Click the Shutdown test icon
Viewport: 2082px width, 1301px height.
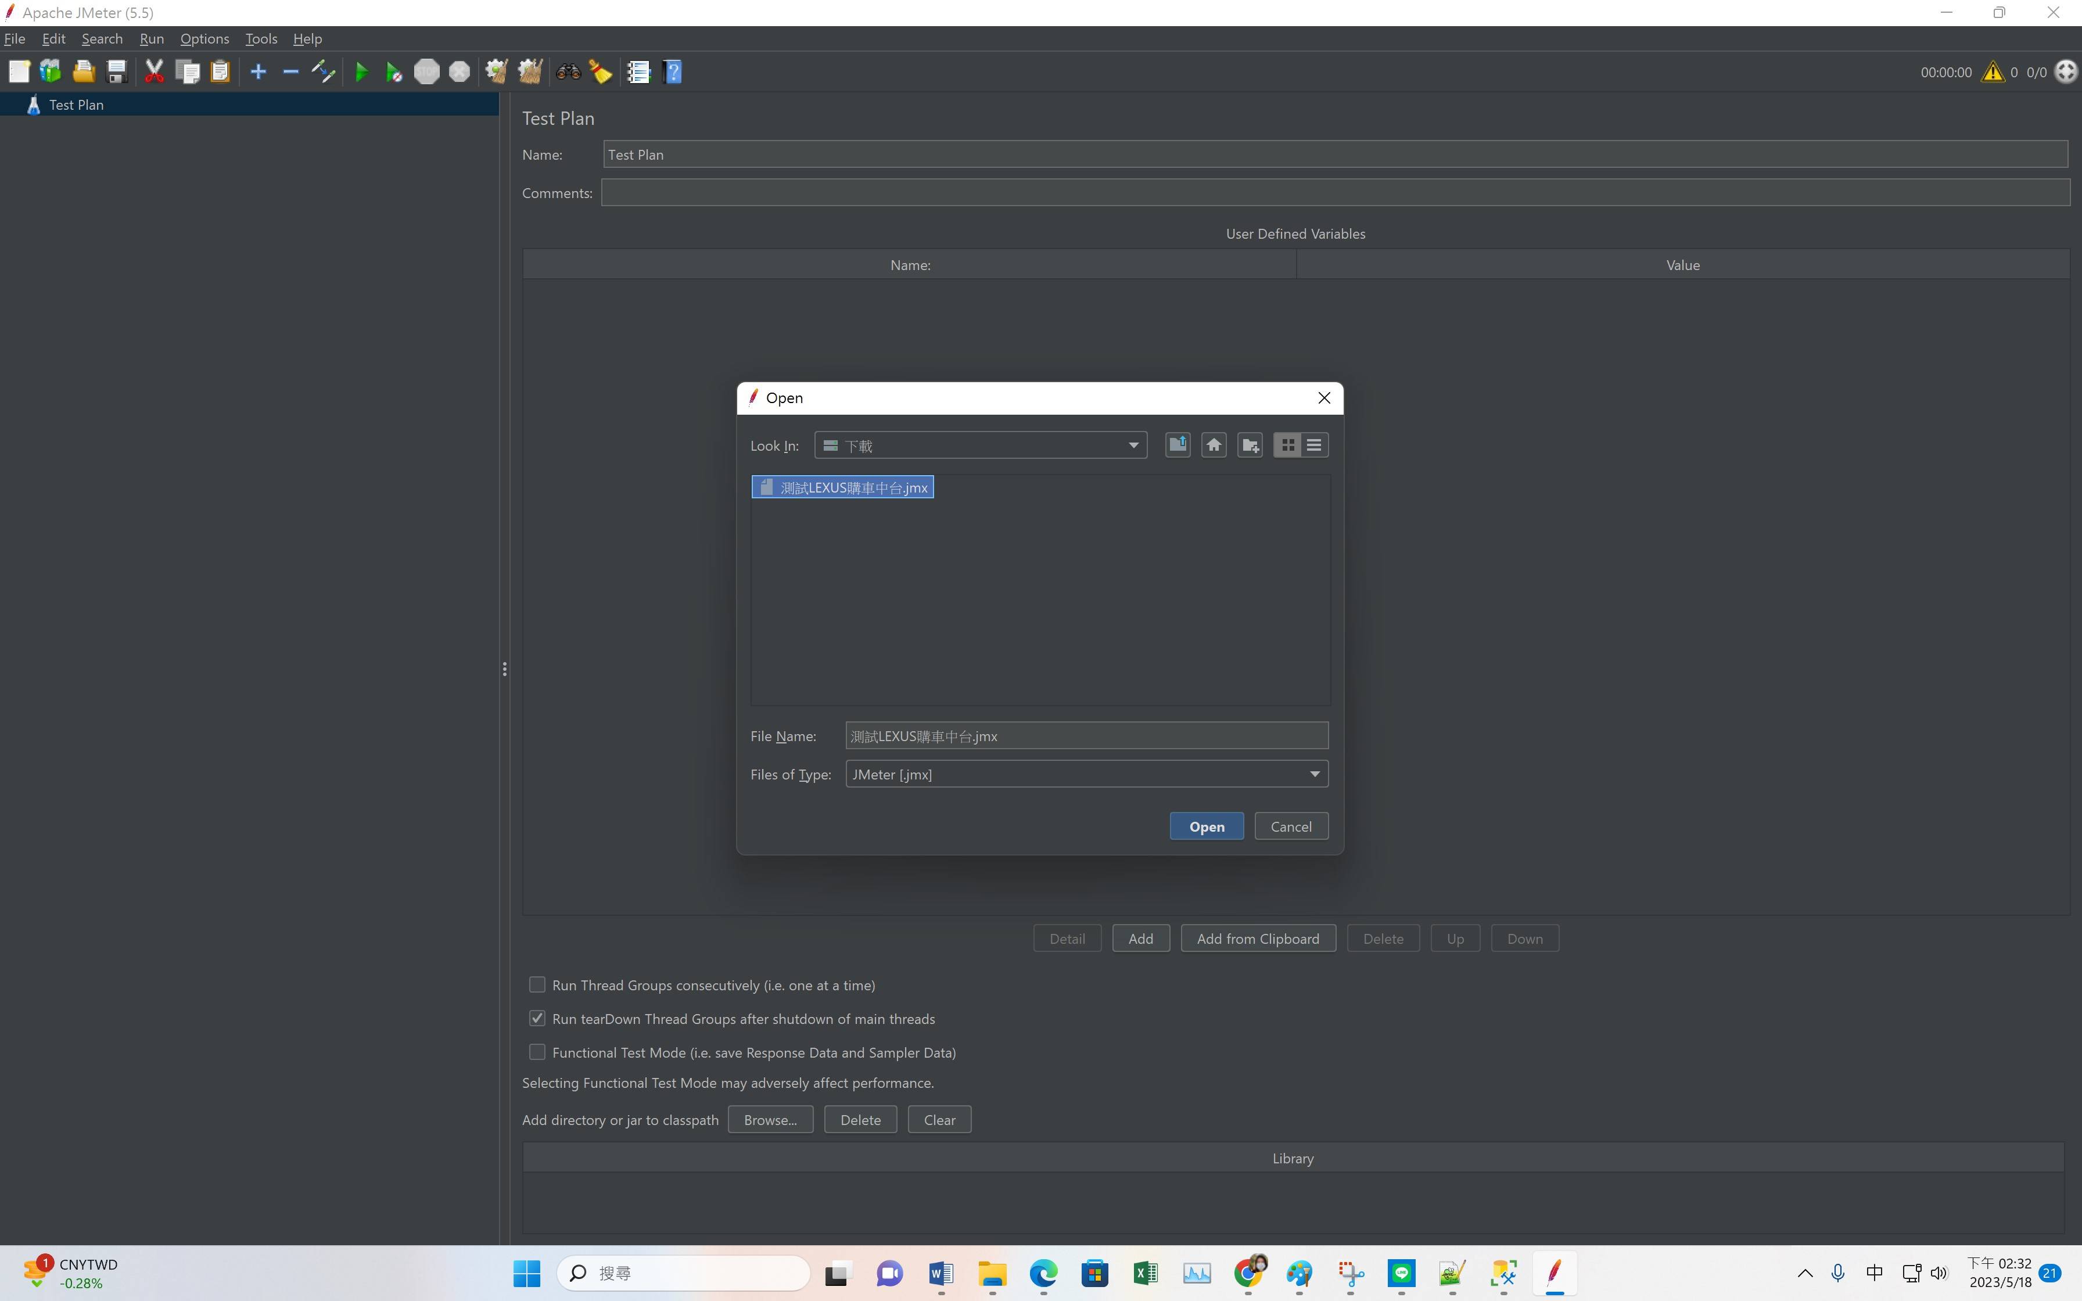460,71
